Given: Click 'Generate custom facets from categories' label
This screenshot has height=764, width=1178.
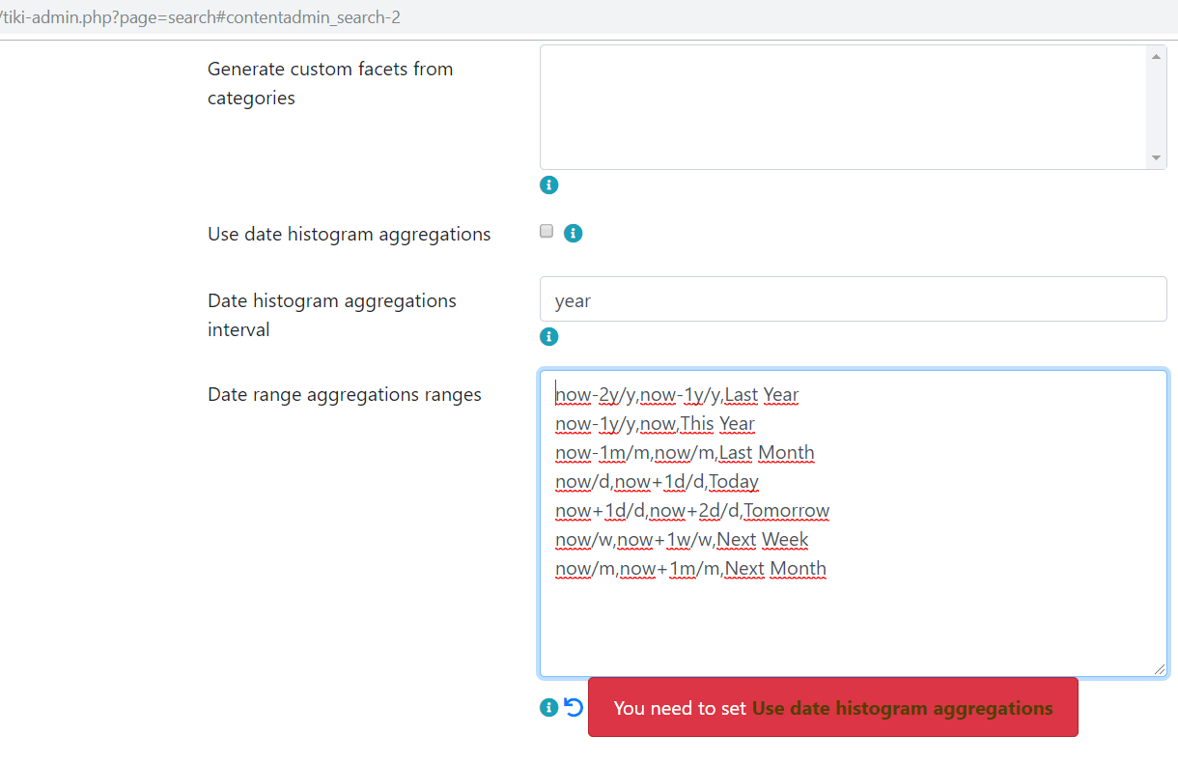Looking at the screenshot, I should pos(330,83).
